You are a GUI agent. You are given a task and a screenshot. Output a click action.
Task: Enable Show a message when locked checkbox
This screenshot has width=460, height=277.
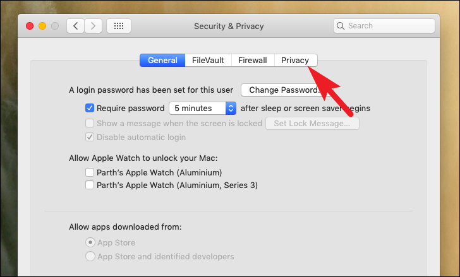pyautogui.click(x=90, y=123)
